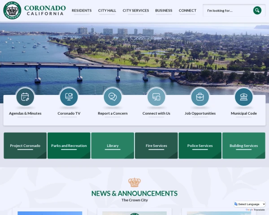
Task: Open the Building Services tile
Action: (244, 146)
